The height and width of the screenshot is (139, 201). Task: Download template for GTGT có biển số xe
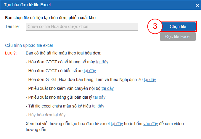[90, 71]
